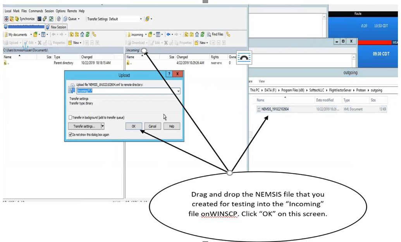The width and height of the screenshot is (401, 242).
Task: Click the Synchronize toolbar button
Action: pyautogui.click(x=24, y=19)
